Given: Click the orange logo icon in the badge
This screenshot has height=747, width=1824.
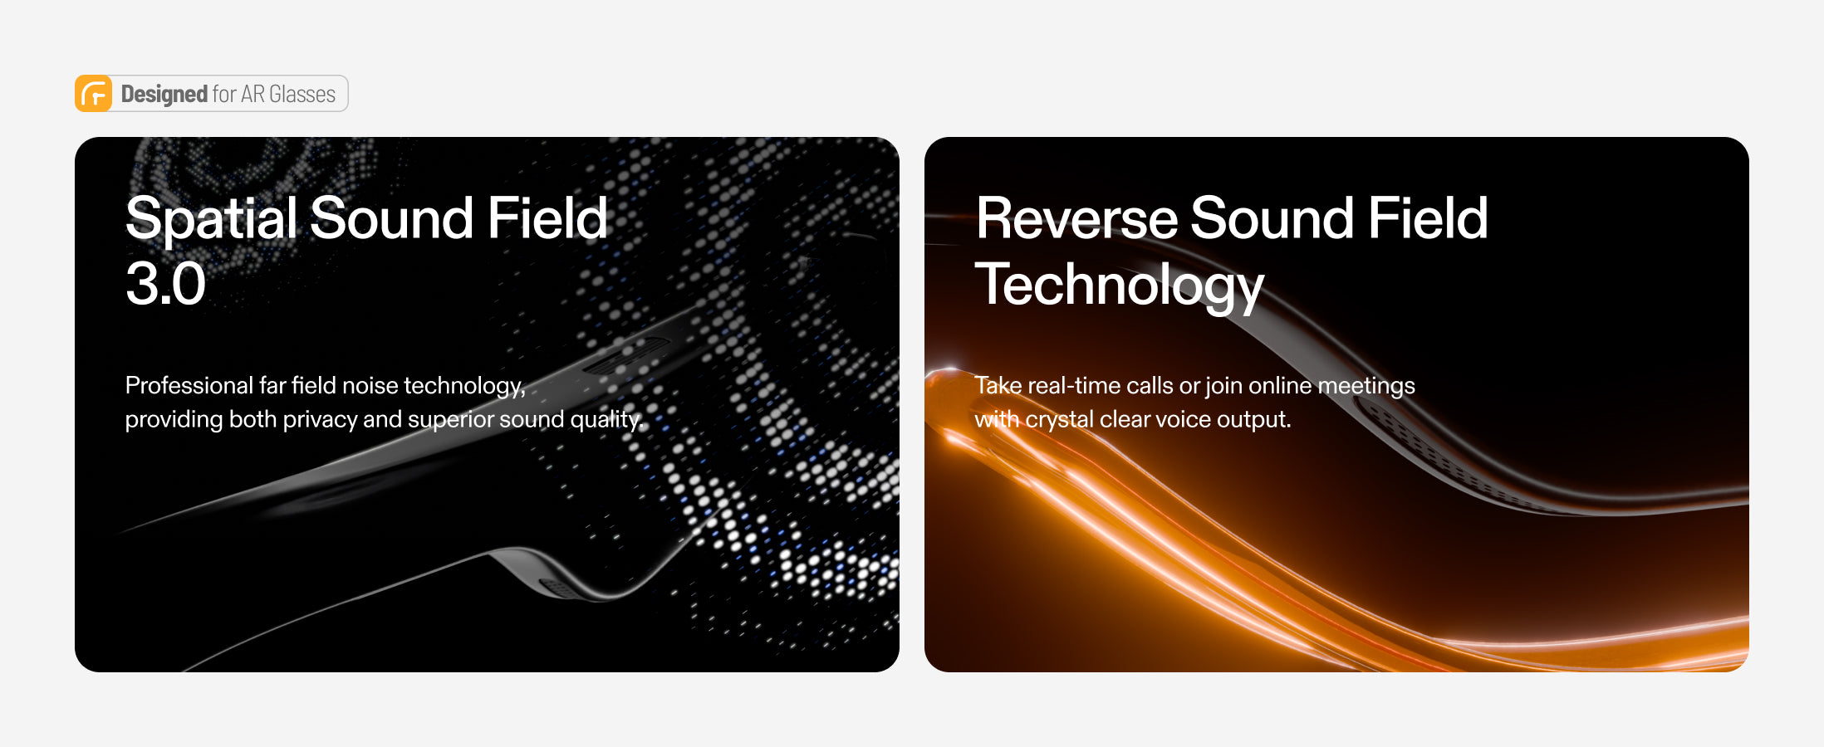Looking at the screenshot, I should click(94, 94).
